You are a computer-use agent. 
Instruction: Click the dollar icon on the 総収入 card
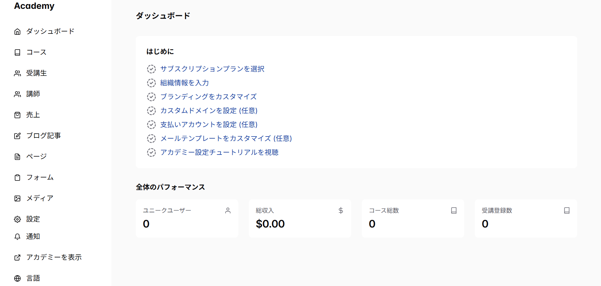pos(341,210)
